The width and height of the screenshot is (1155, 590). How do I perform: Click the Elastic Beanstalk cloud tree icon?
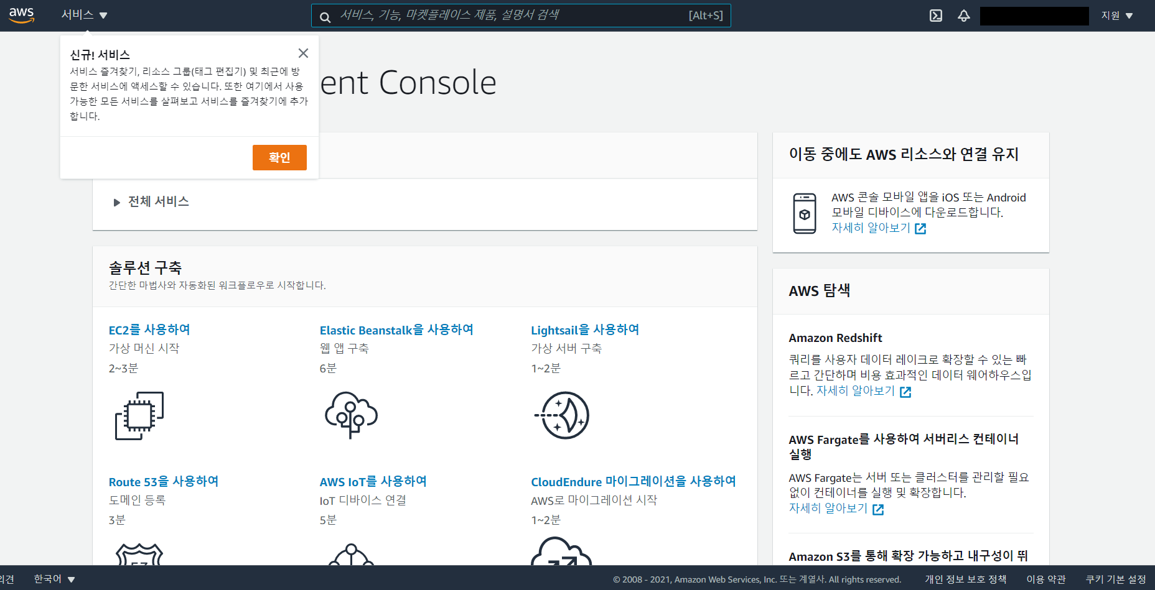[x=351, y=415]
